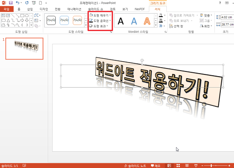Open the Text Outline dropdown
Viewport: 234px width, 168px height.
pos(163,20)
